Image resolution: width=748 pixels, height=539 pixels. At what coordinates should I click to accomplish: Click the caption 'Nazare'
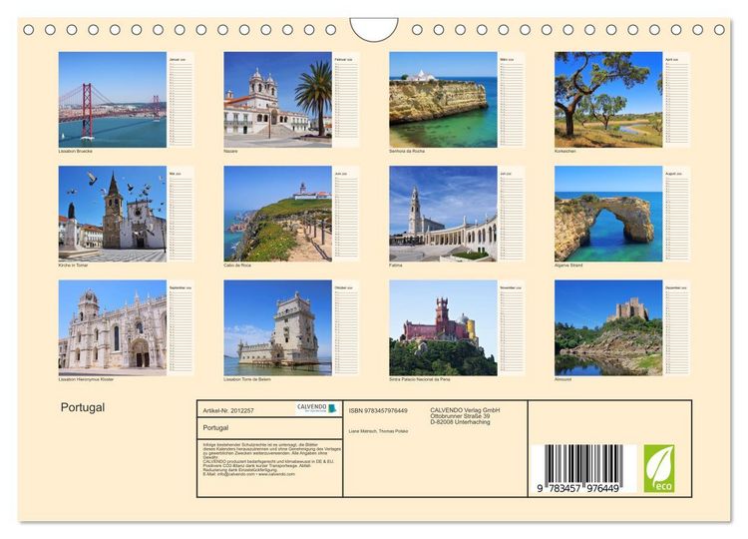point(230,152)
